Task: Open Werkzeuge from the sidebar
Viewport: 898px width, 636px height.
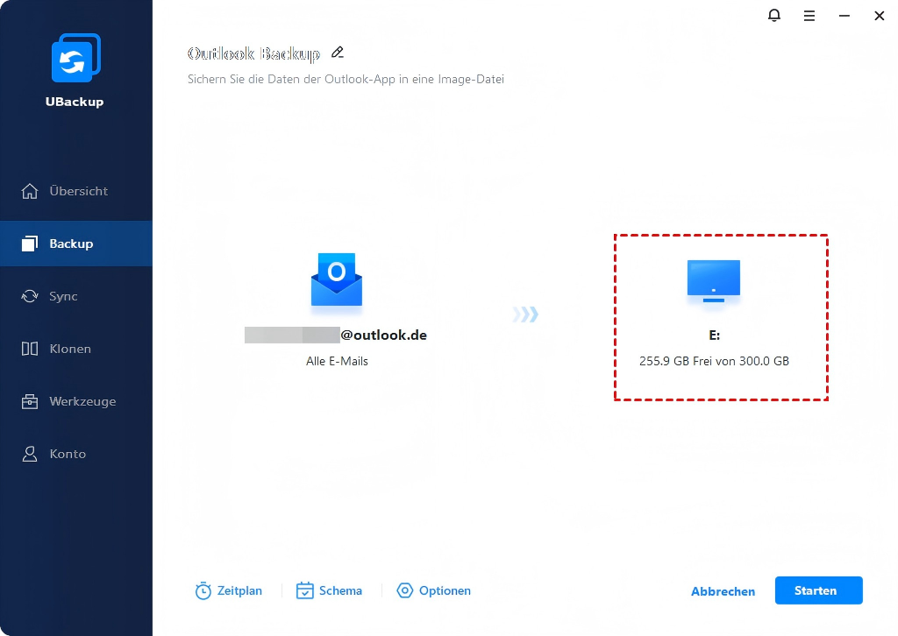Action: [x=82, y=401]
